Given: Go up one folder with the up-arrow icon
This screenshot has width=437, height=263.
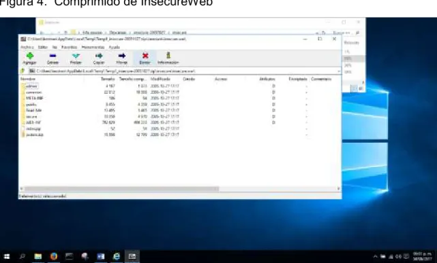Looking at the screenshot, I should tap(23, 71).
